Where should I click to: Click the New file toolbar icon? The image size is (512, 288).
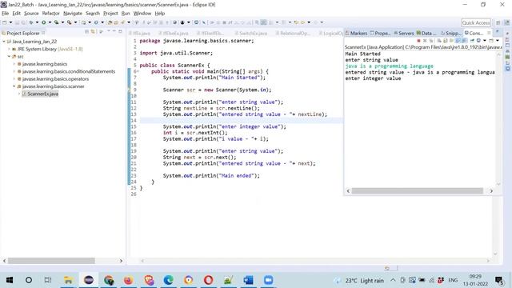[4, 22]
